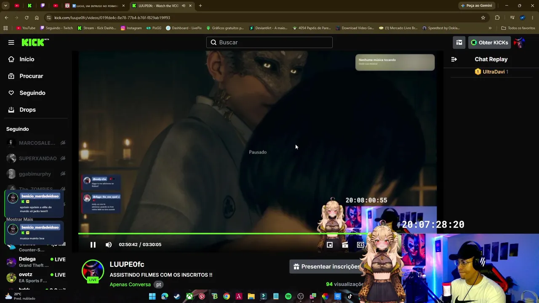Open TikTok from the taskbar
The width and height of the screenshot is (539, 303).
pyautogui.click(x=350, y=296)
